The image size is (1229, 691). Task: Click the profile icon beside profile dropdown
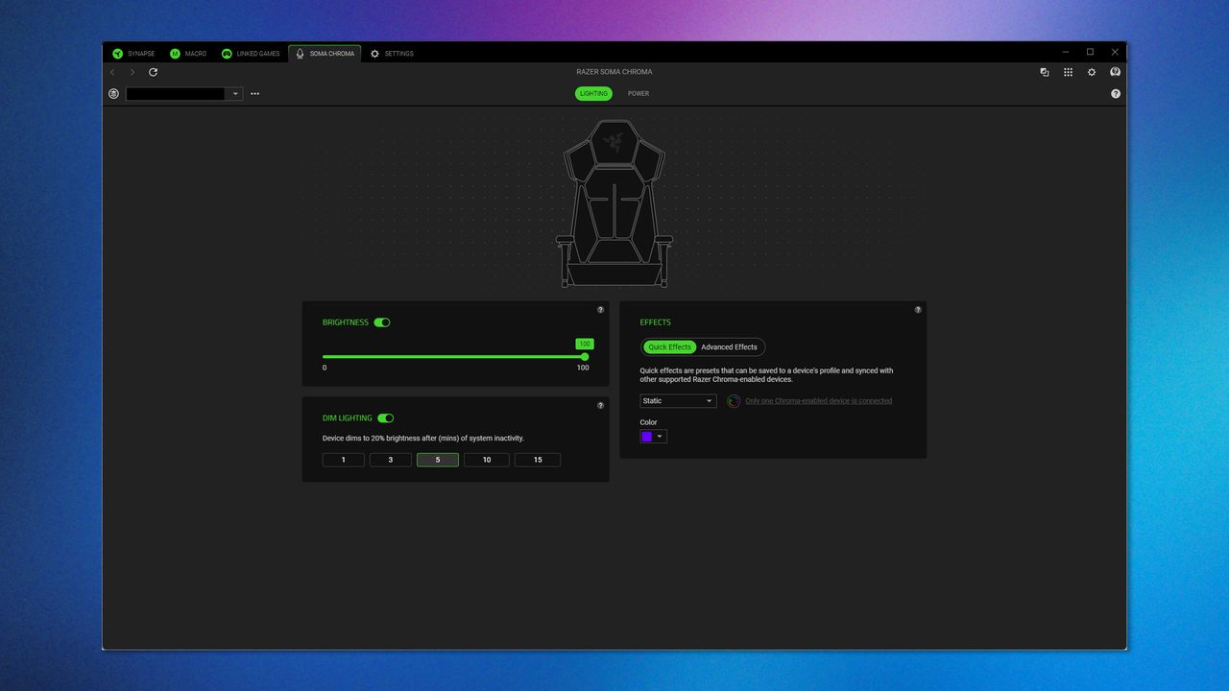click(114, 94)
